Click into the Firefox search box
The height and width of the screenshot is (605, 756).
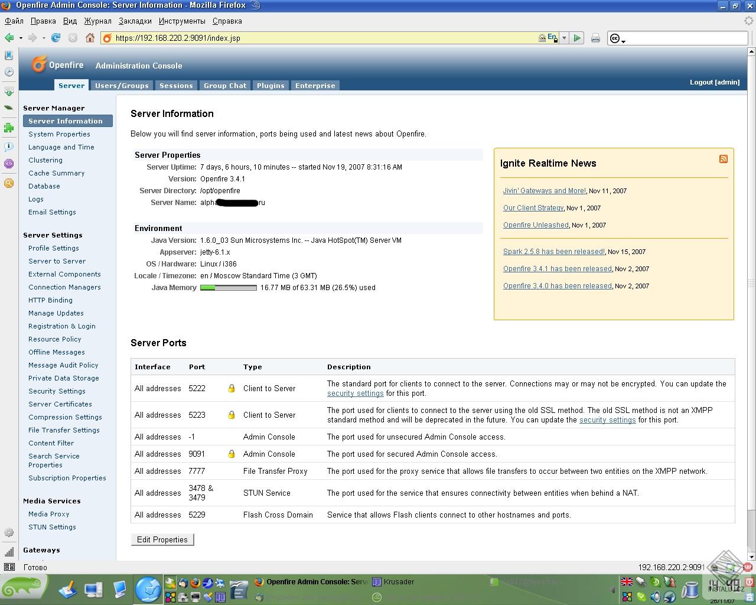686,38
